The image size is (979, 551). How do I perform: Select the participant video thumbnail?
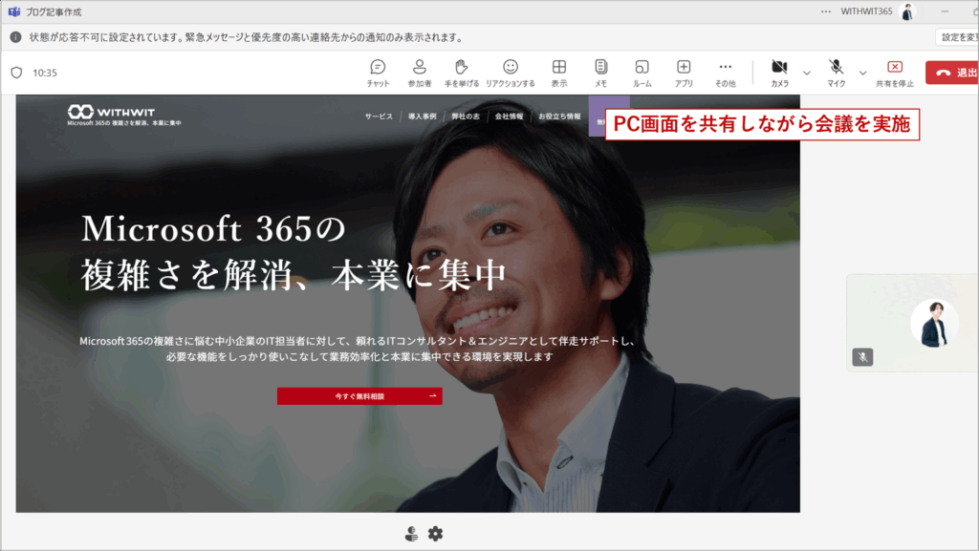coord(913,323)
